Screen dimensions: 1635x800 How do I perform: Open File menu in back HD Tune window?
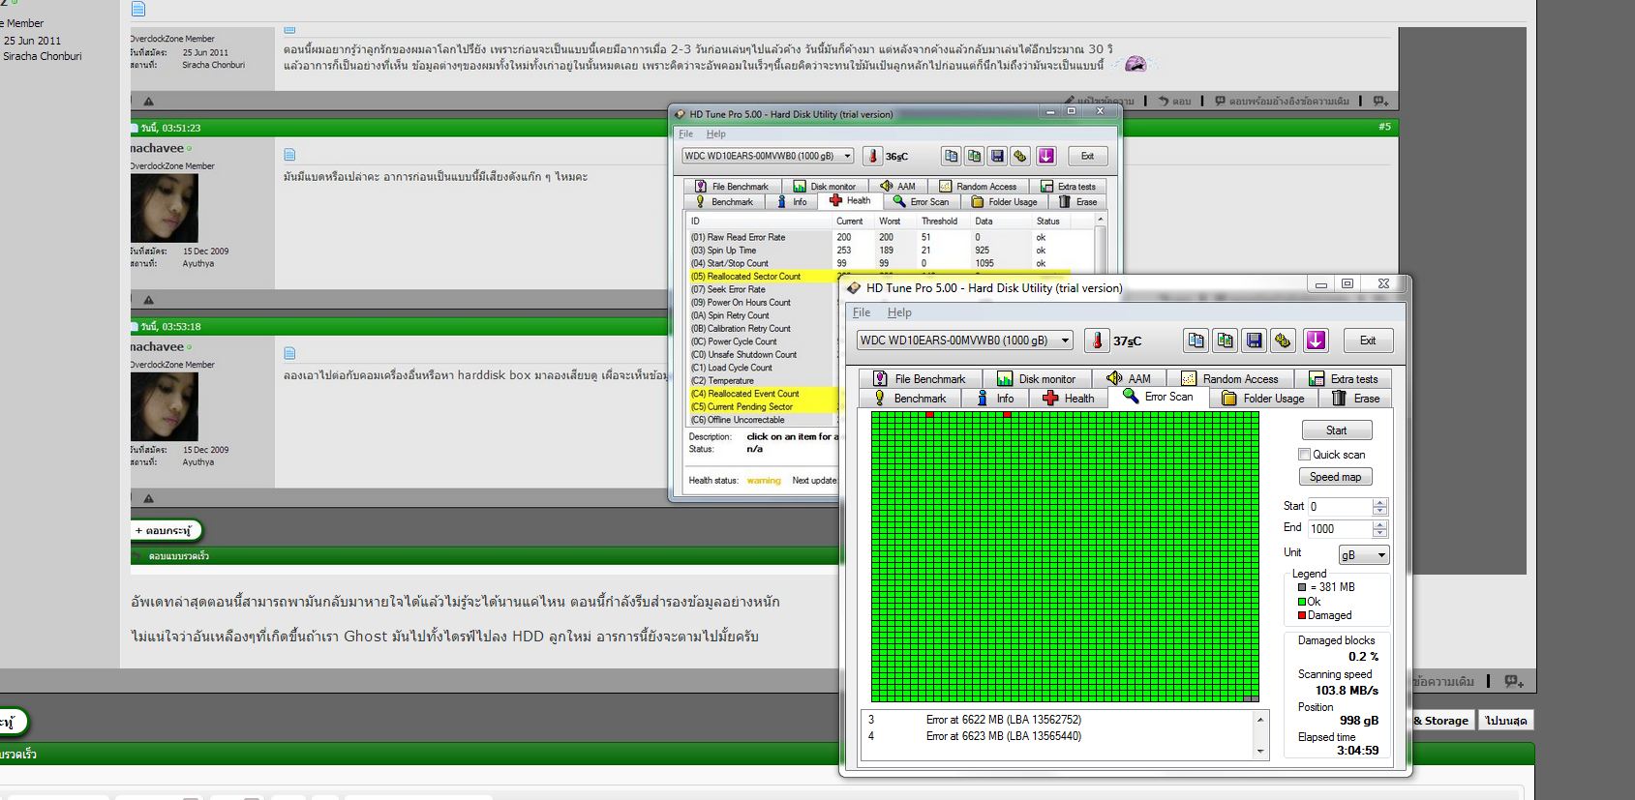coord(685,133)
